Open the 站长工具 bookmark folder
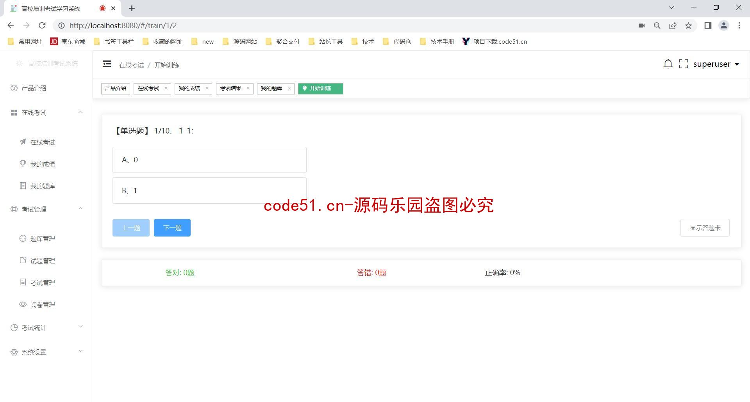This screenshot has width=750, height=402. click(326, 41)
